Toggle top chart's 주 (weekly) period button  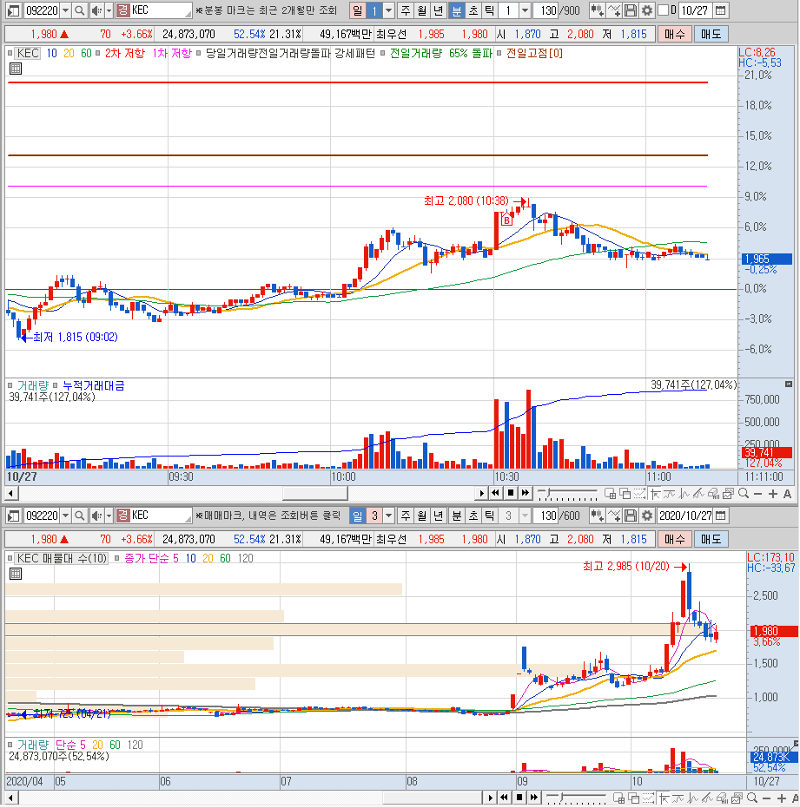(x=406, y=10)
